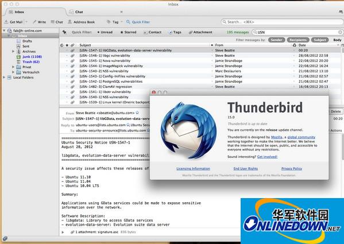Click the Get Mail toolbar icon
This screenshot has width=344, height=244.
6,22
